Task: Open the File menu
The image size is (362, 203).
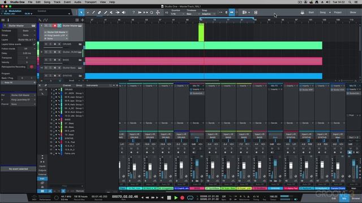Action: 30,2
